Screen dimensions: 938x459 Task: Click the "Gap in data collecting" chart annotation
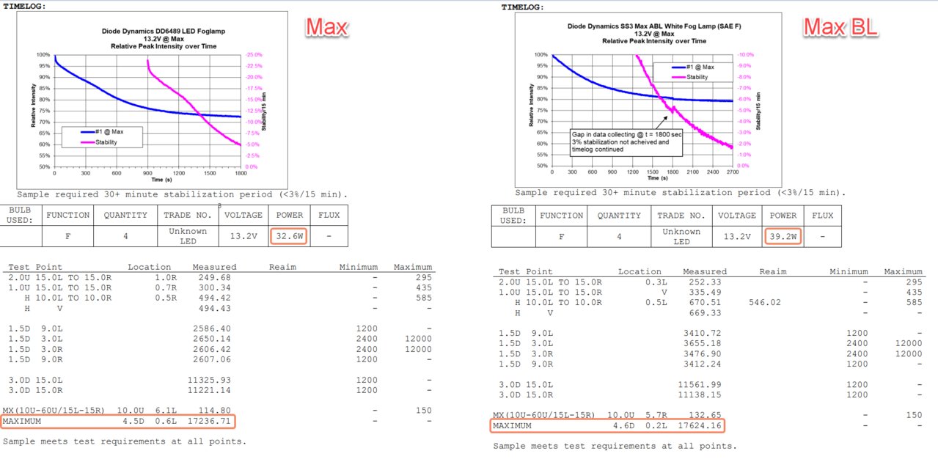pos(626,142)
